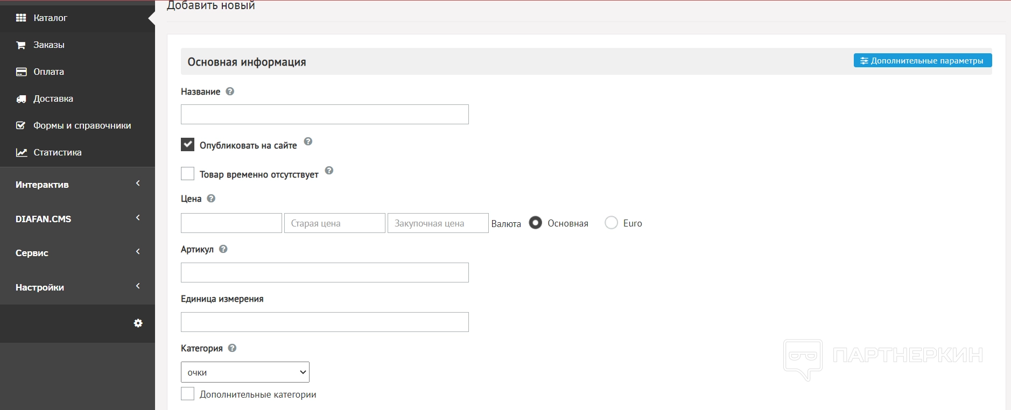Enable the Товар временно отсутствует checkbox
Viewport: 1011px width, 410px height.
[187, 174]
